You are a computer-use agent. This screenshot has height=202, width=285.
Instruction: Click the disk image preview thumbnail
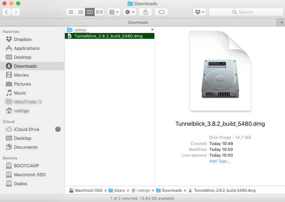220,71
